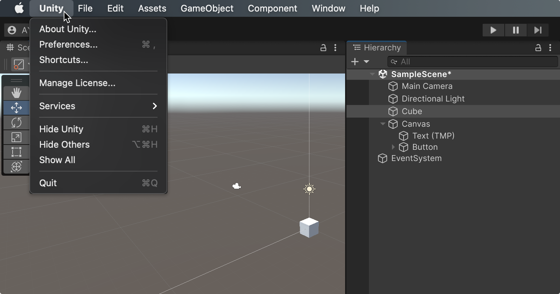
Task: Switch to the Hierarchy tab
Action: click(x=377, y=48)
